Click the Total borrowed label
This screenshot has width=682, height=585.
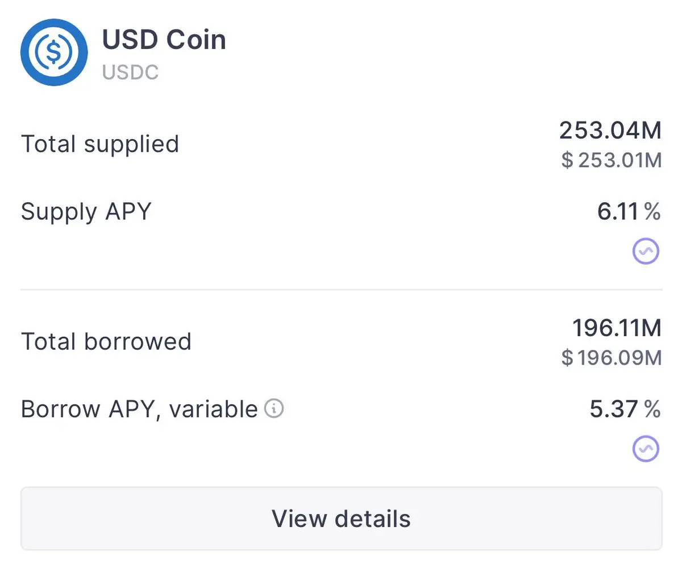106,341
